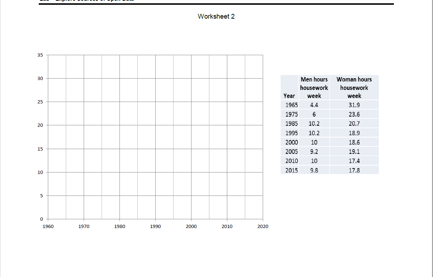Click the y-axis label 0
The image size is (433, 277).
pos(41,219)
